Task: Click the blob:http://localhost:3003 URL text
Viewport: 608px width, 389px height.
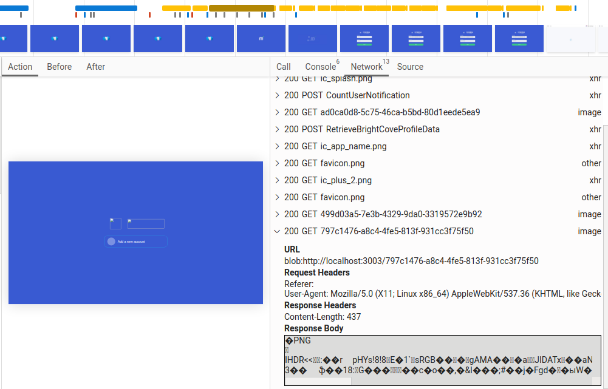Action: (411, 261)
